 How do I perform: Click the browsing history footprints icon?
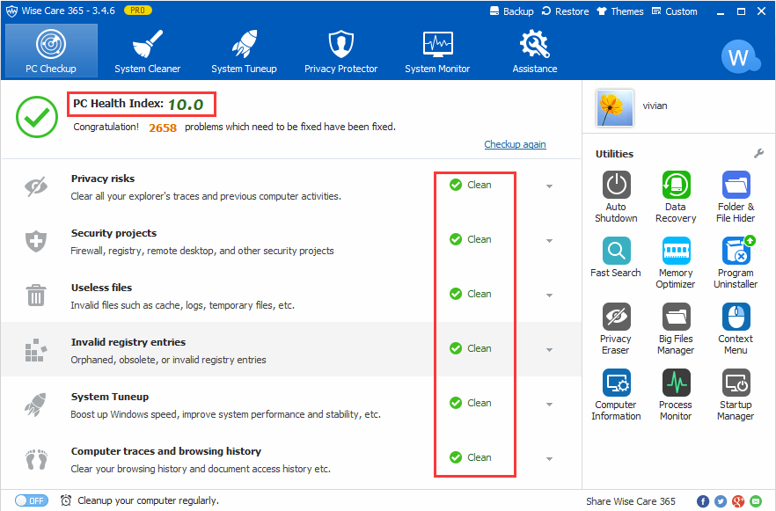(36, 459)
